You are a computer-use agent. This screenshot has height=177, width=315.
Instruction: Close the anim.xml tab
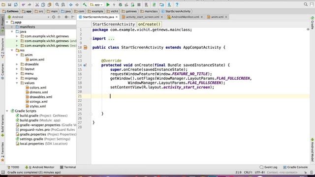tap(226, 17)
